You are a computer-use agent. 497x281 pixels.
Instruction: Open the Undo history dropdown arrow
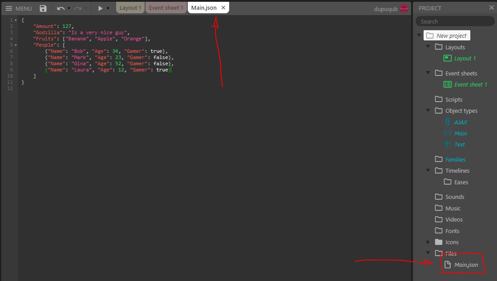point(69,8)
